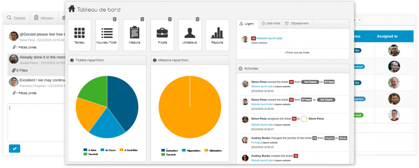Viewport: 419px width, 168px height.
Task: Open the Missions clipboard tile
Action: pyautogui.click(x=135, y=35)
